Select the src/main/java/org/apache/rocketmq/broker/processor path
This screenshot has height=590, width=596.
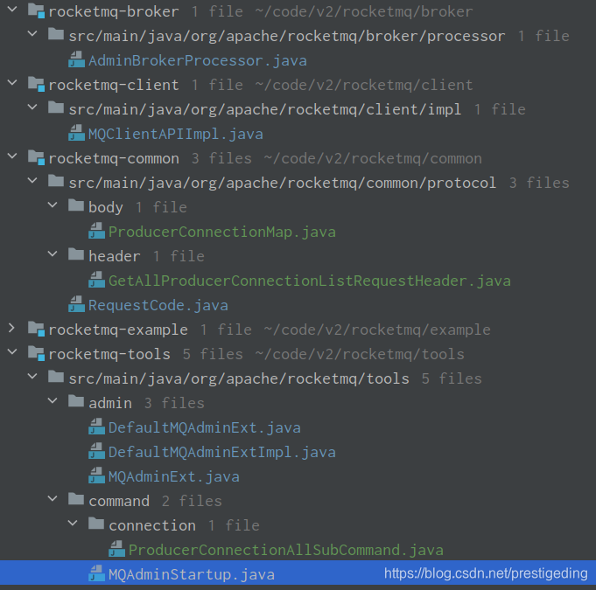[287, 37]
